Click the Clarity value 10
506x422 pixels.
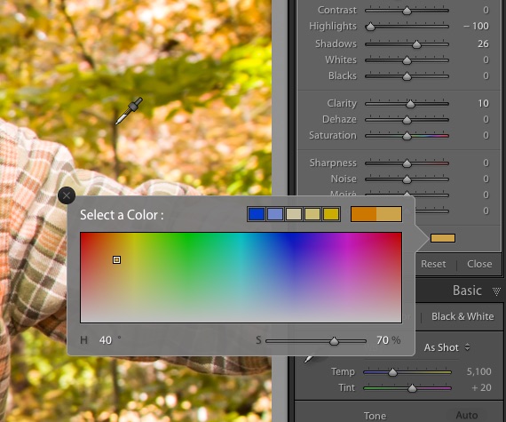coord(483,103)
